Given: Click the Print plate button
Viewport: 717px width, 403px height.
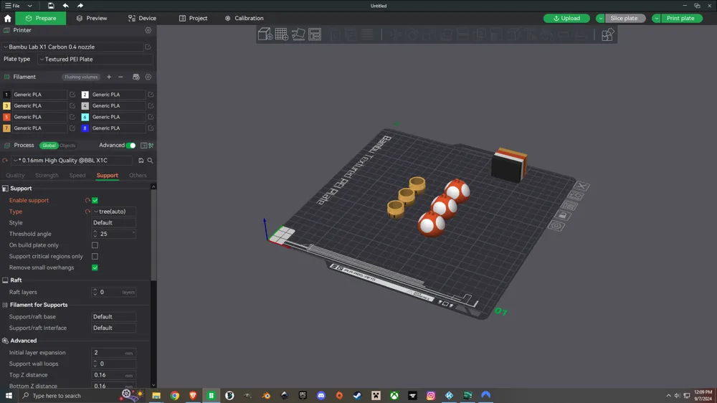Looking at the screenshot, I should [680, 19].
